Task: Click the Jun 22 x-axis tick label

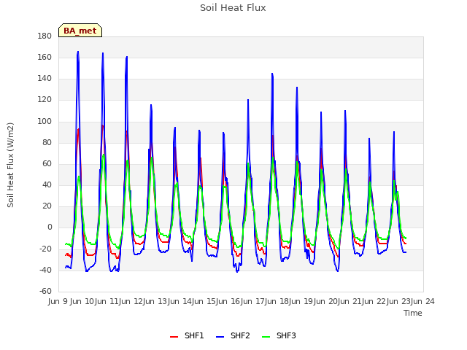Action: (372, 301)
